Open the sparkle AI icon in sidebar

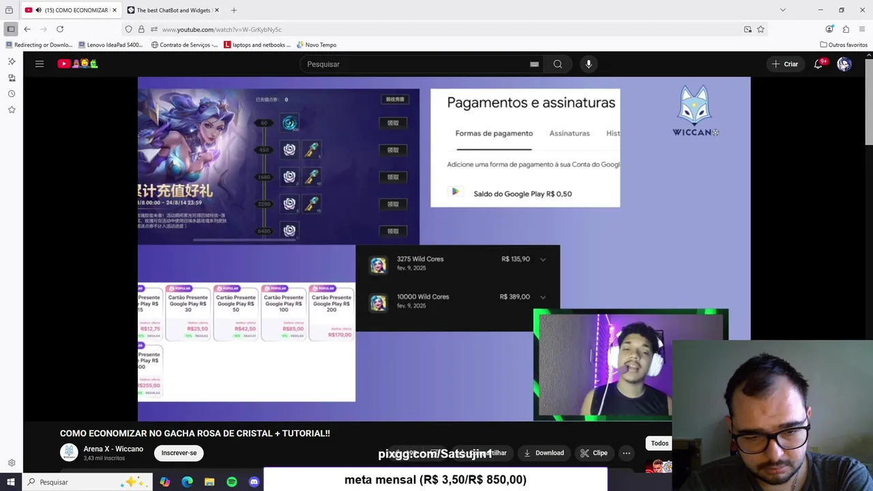[12, 61]
